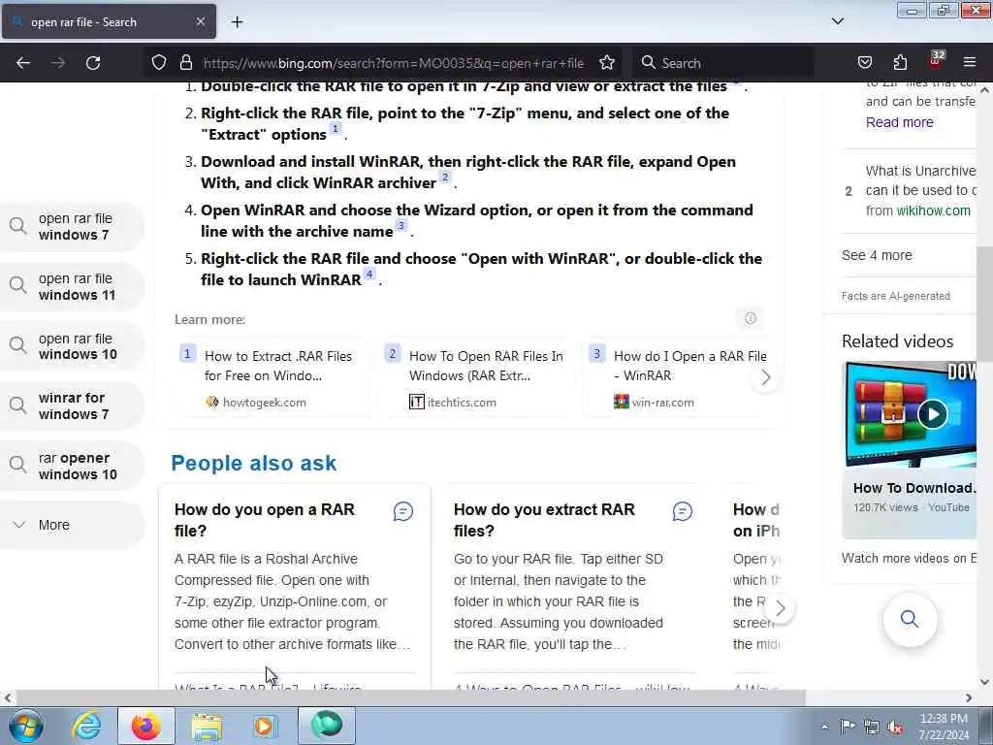Viewport: 993px width, 745px height.
Task: Click citation 4 after launch WinRAR
Action: coord(369,274)
